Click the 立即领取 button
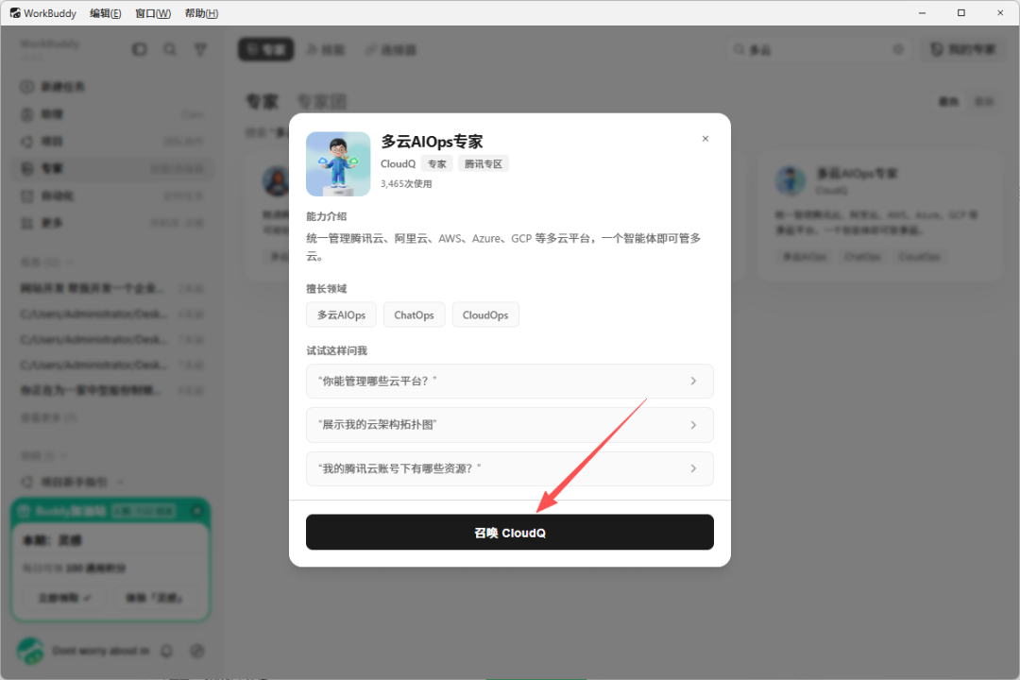1020x680 pixels. pyautogui.click(x=64, y=597)
